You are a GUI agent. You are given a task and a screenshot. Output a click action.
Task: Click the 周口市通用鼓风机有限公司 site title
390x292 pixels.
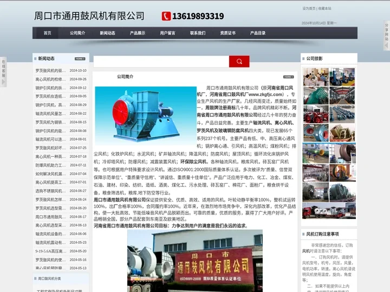(x=89, y=16)
